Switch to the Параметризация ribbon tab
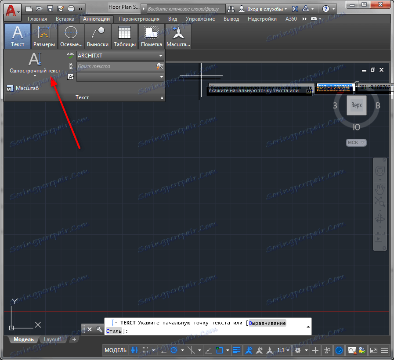 click(139, 19)
